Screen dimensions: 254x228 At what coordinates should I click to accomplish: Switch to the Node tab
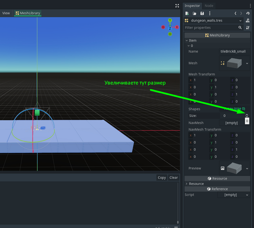point(209,6)
